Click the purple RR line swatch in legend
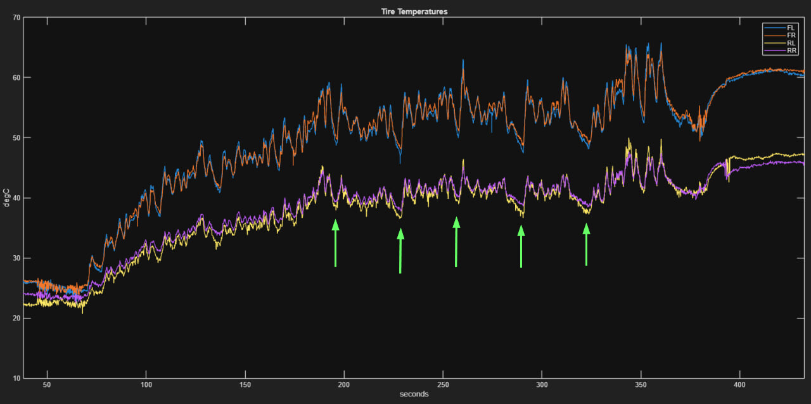 (775, 51)
